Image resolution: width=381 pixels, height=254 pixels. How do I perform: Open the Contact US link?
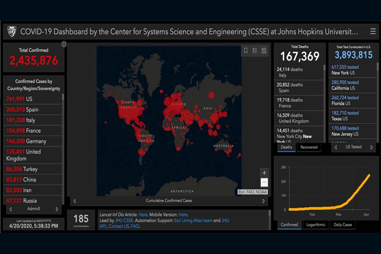(x=119, y=226)
